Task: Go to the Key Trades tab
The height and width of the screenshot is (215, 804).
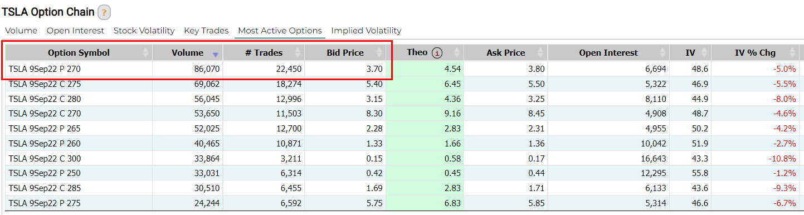Action: point(206,31)
